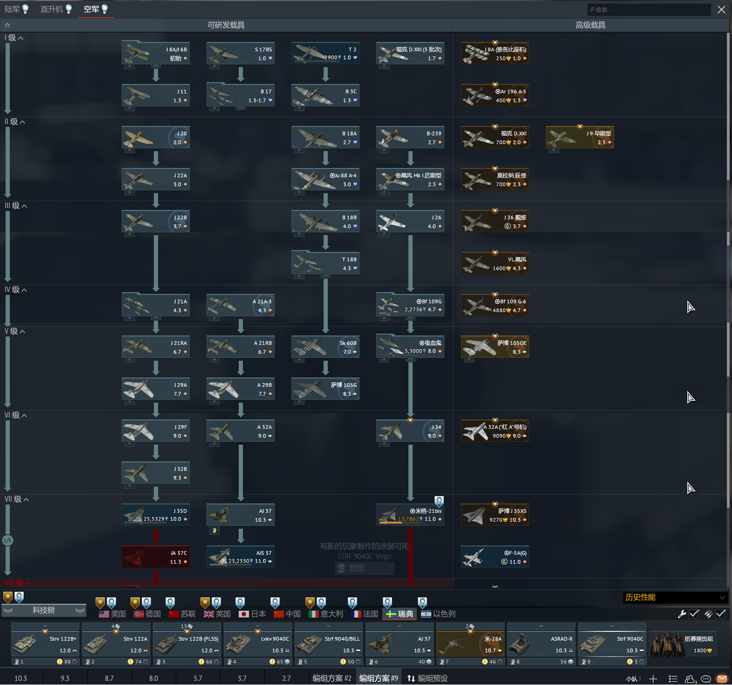Add a squad member with the plus icon
732x685 pixels.
(x=653, y=679)
